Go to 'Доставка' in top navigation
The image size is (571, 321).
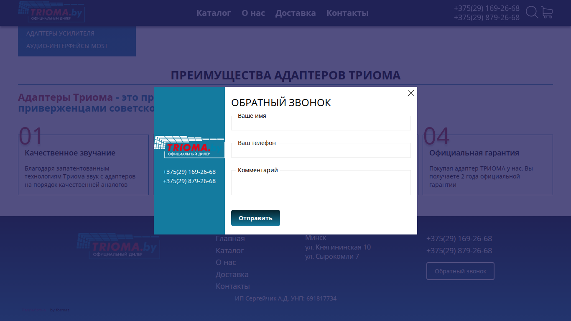click(x=296, y=13)
